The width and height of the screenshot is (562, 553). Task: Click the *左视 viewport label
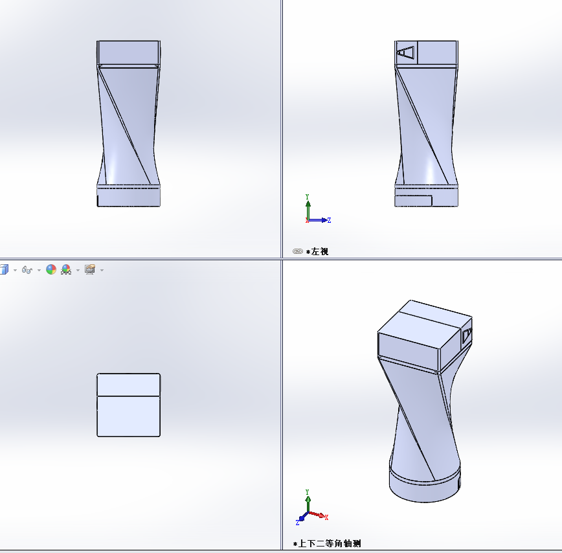click(317, 252)
